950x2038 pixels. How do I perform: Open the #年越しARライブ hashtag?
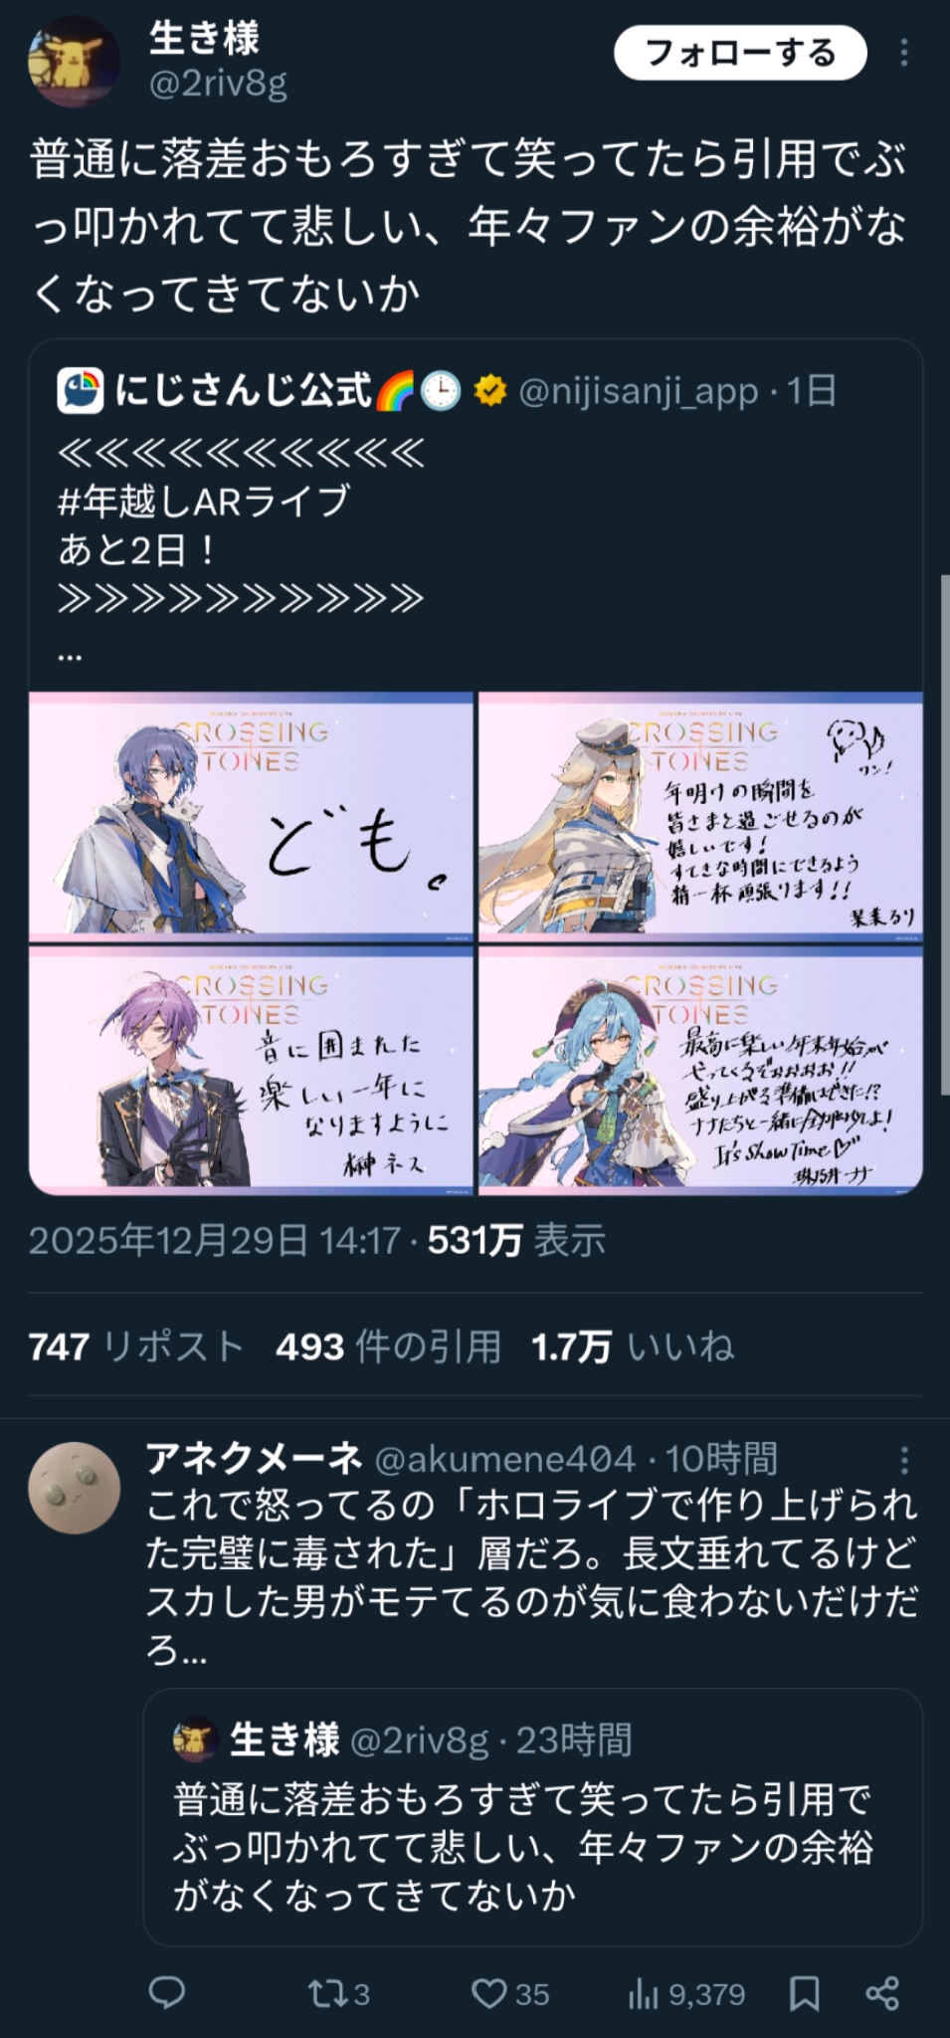(204, 501)
